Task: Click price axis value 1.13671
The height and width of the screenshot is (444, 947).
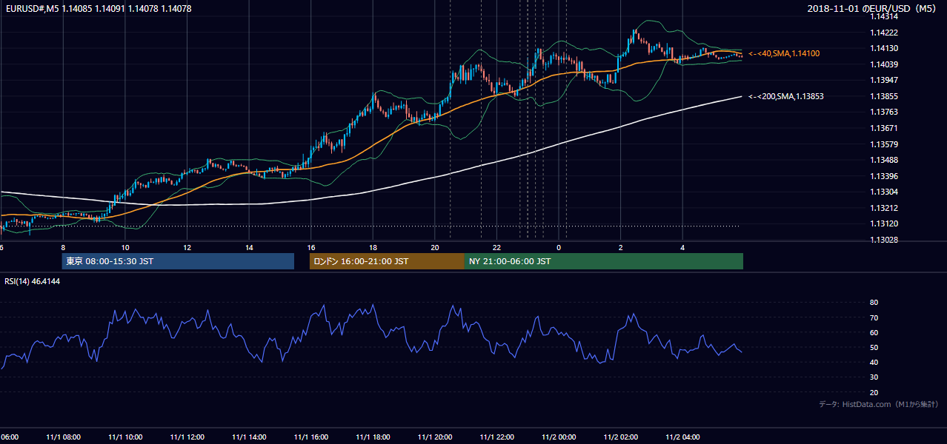Action: pyautogui.click(x=884, y=128)
